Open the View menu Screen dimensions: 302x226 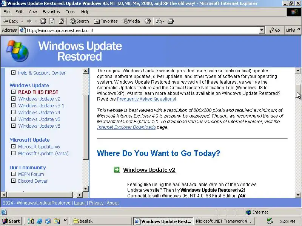[32, 12]
